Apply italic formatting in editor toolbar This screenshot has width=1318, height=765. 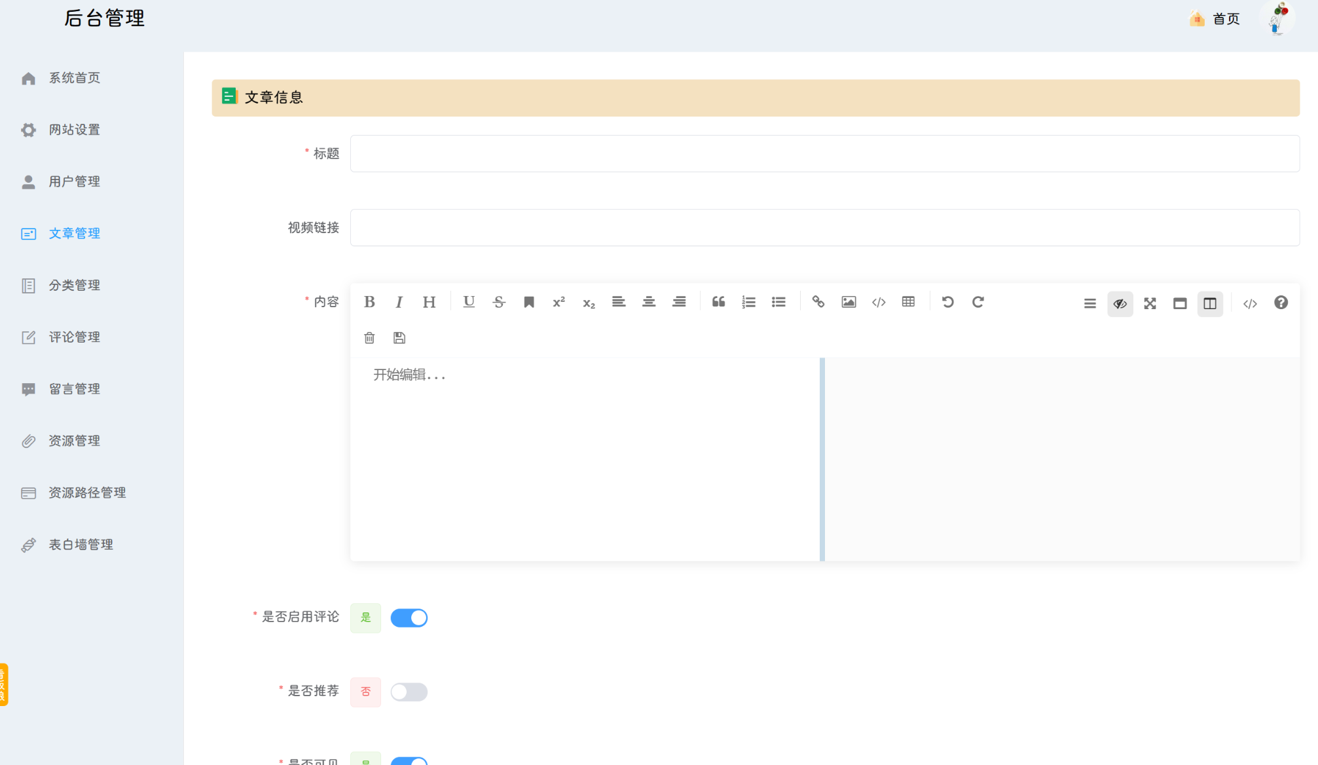click(399, 302)
